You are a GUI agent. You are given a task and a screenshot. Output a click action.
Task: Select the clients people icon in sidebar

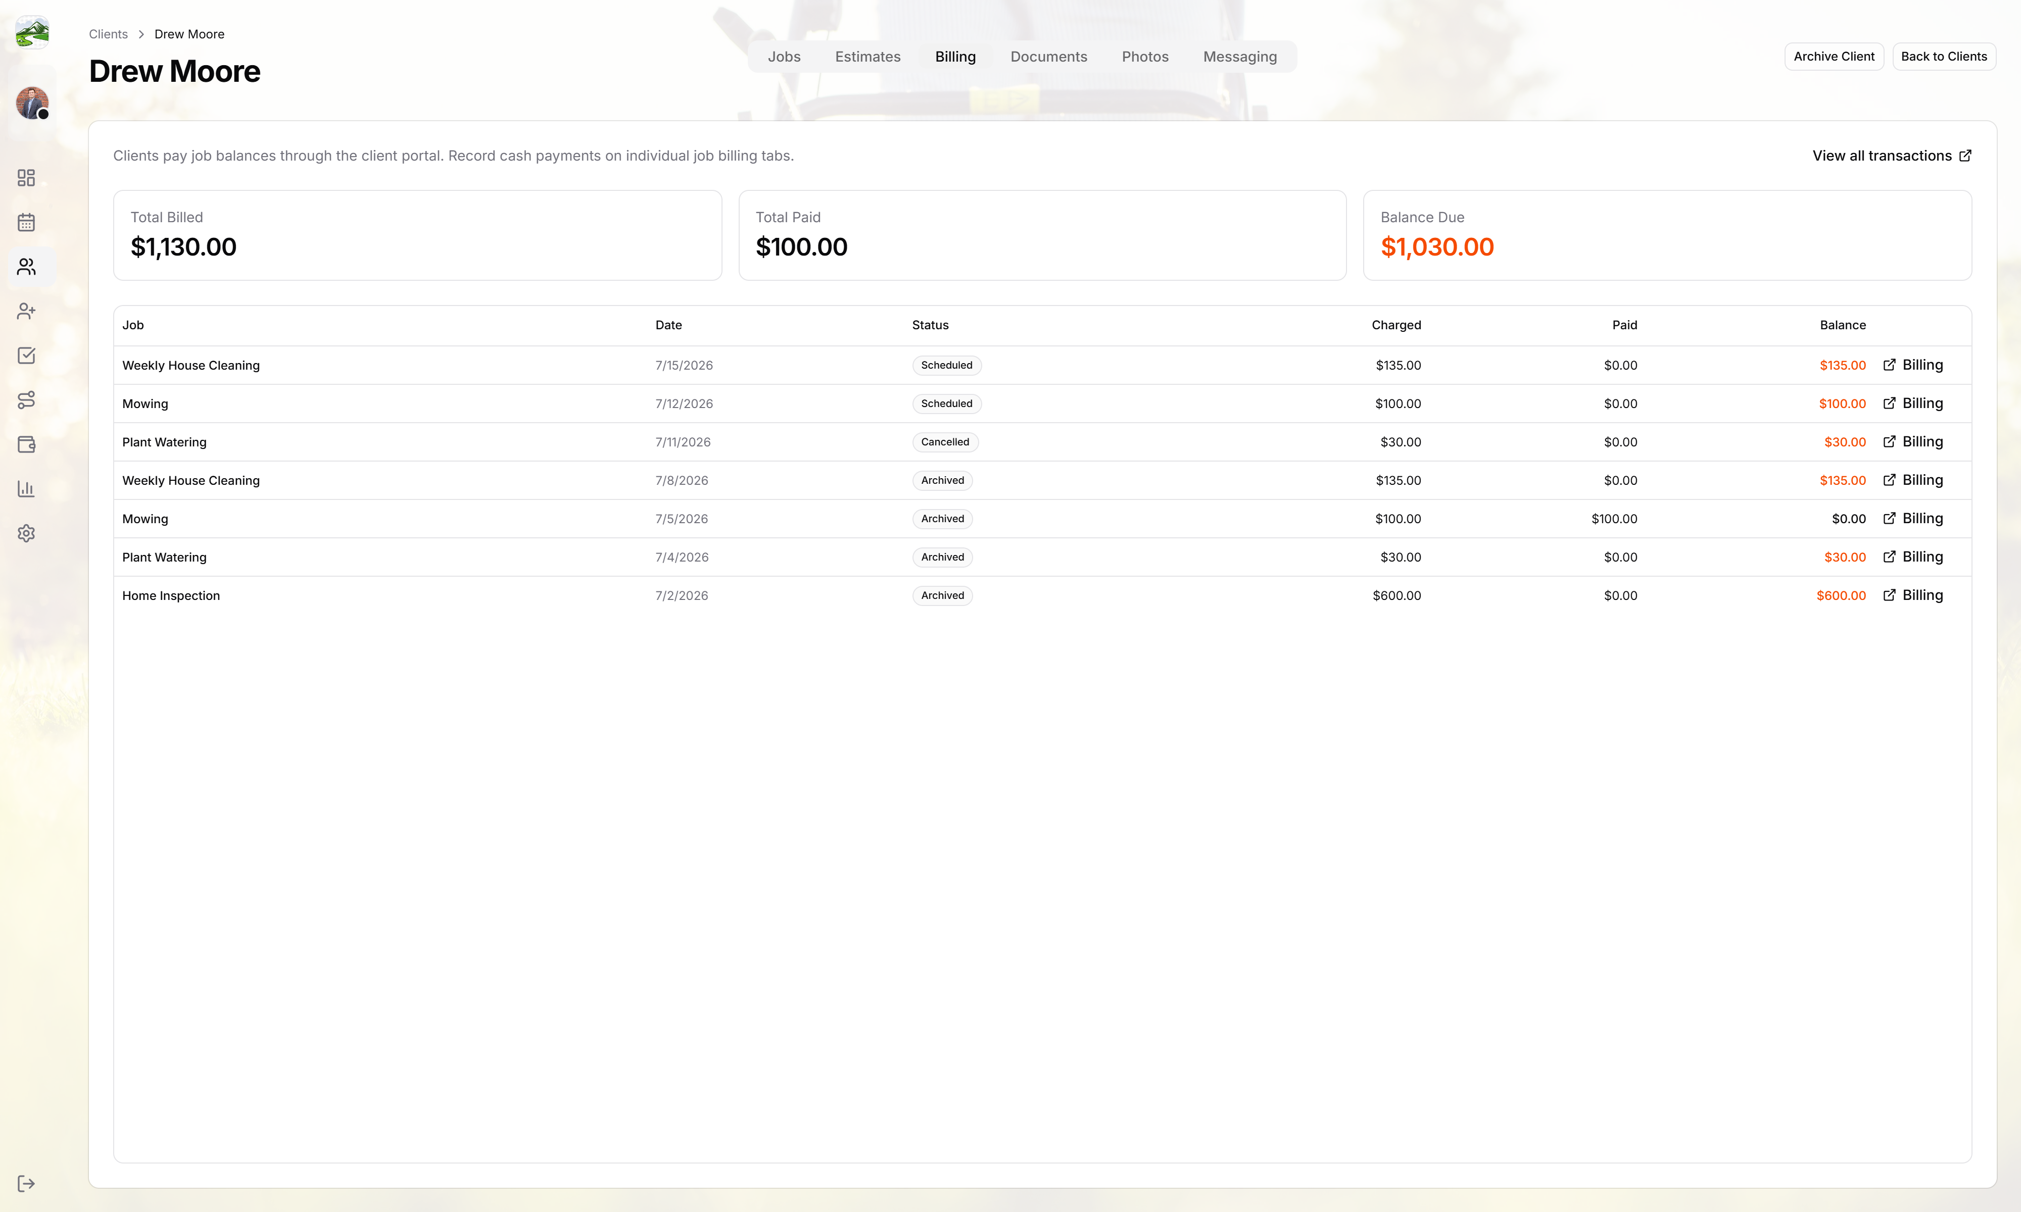point(26,267)
